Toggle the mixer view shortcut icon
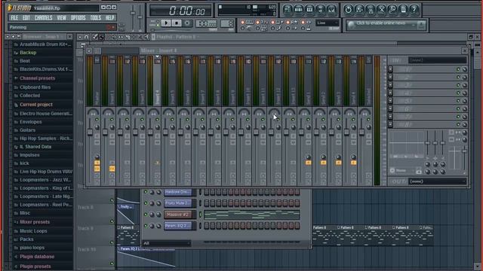Screen dimensions: 483x271 click(332, 10)
